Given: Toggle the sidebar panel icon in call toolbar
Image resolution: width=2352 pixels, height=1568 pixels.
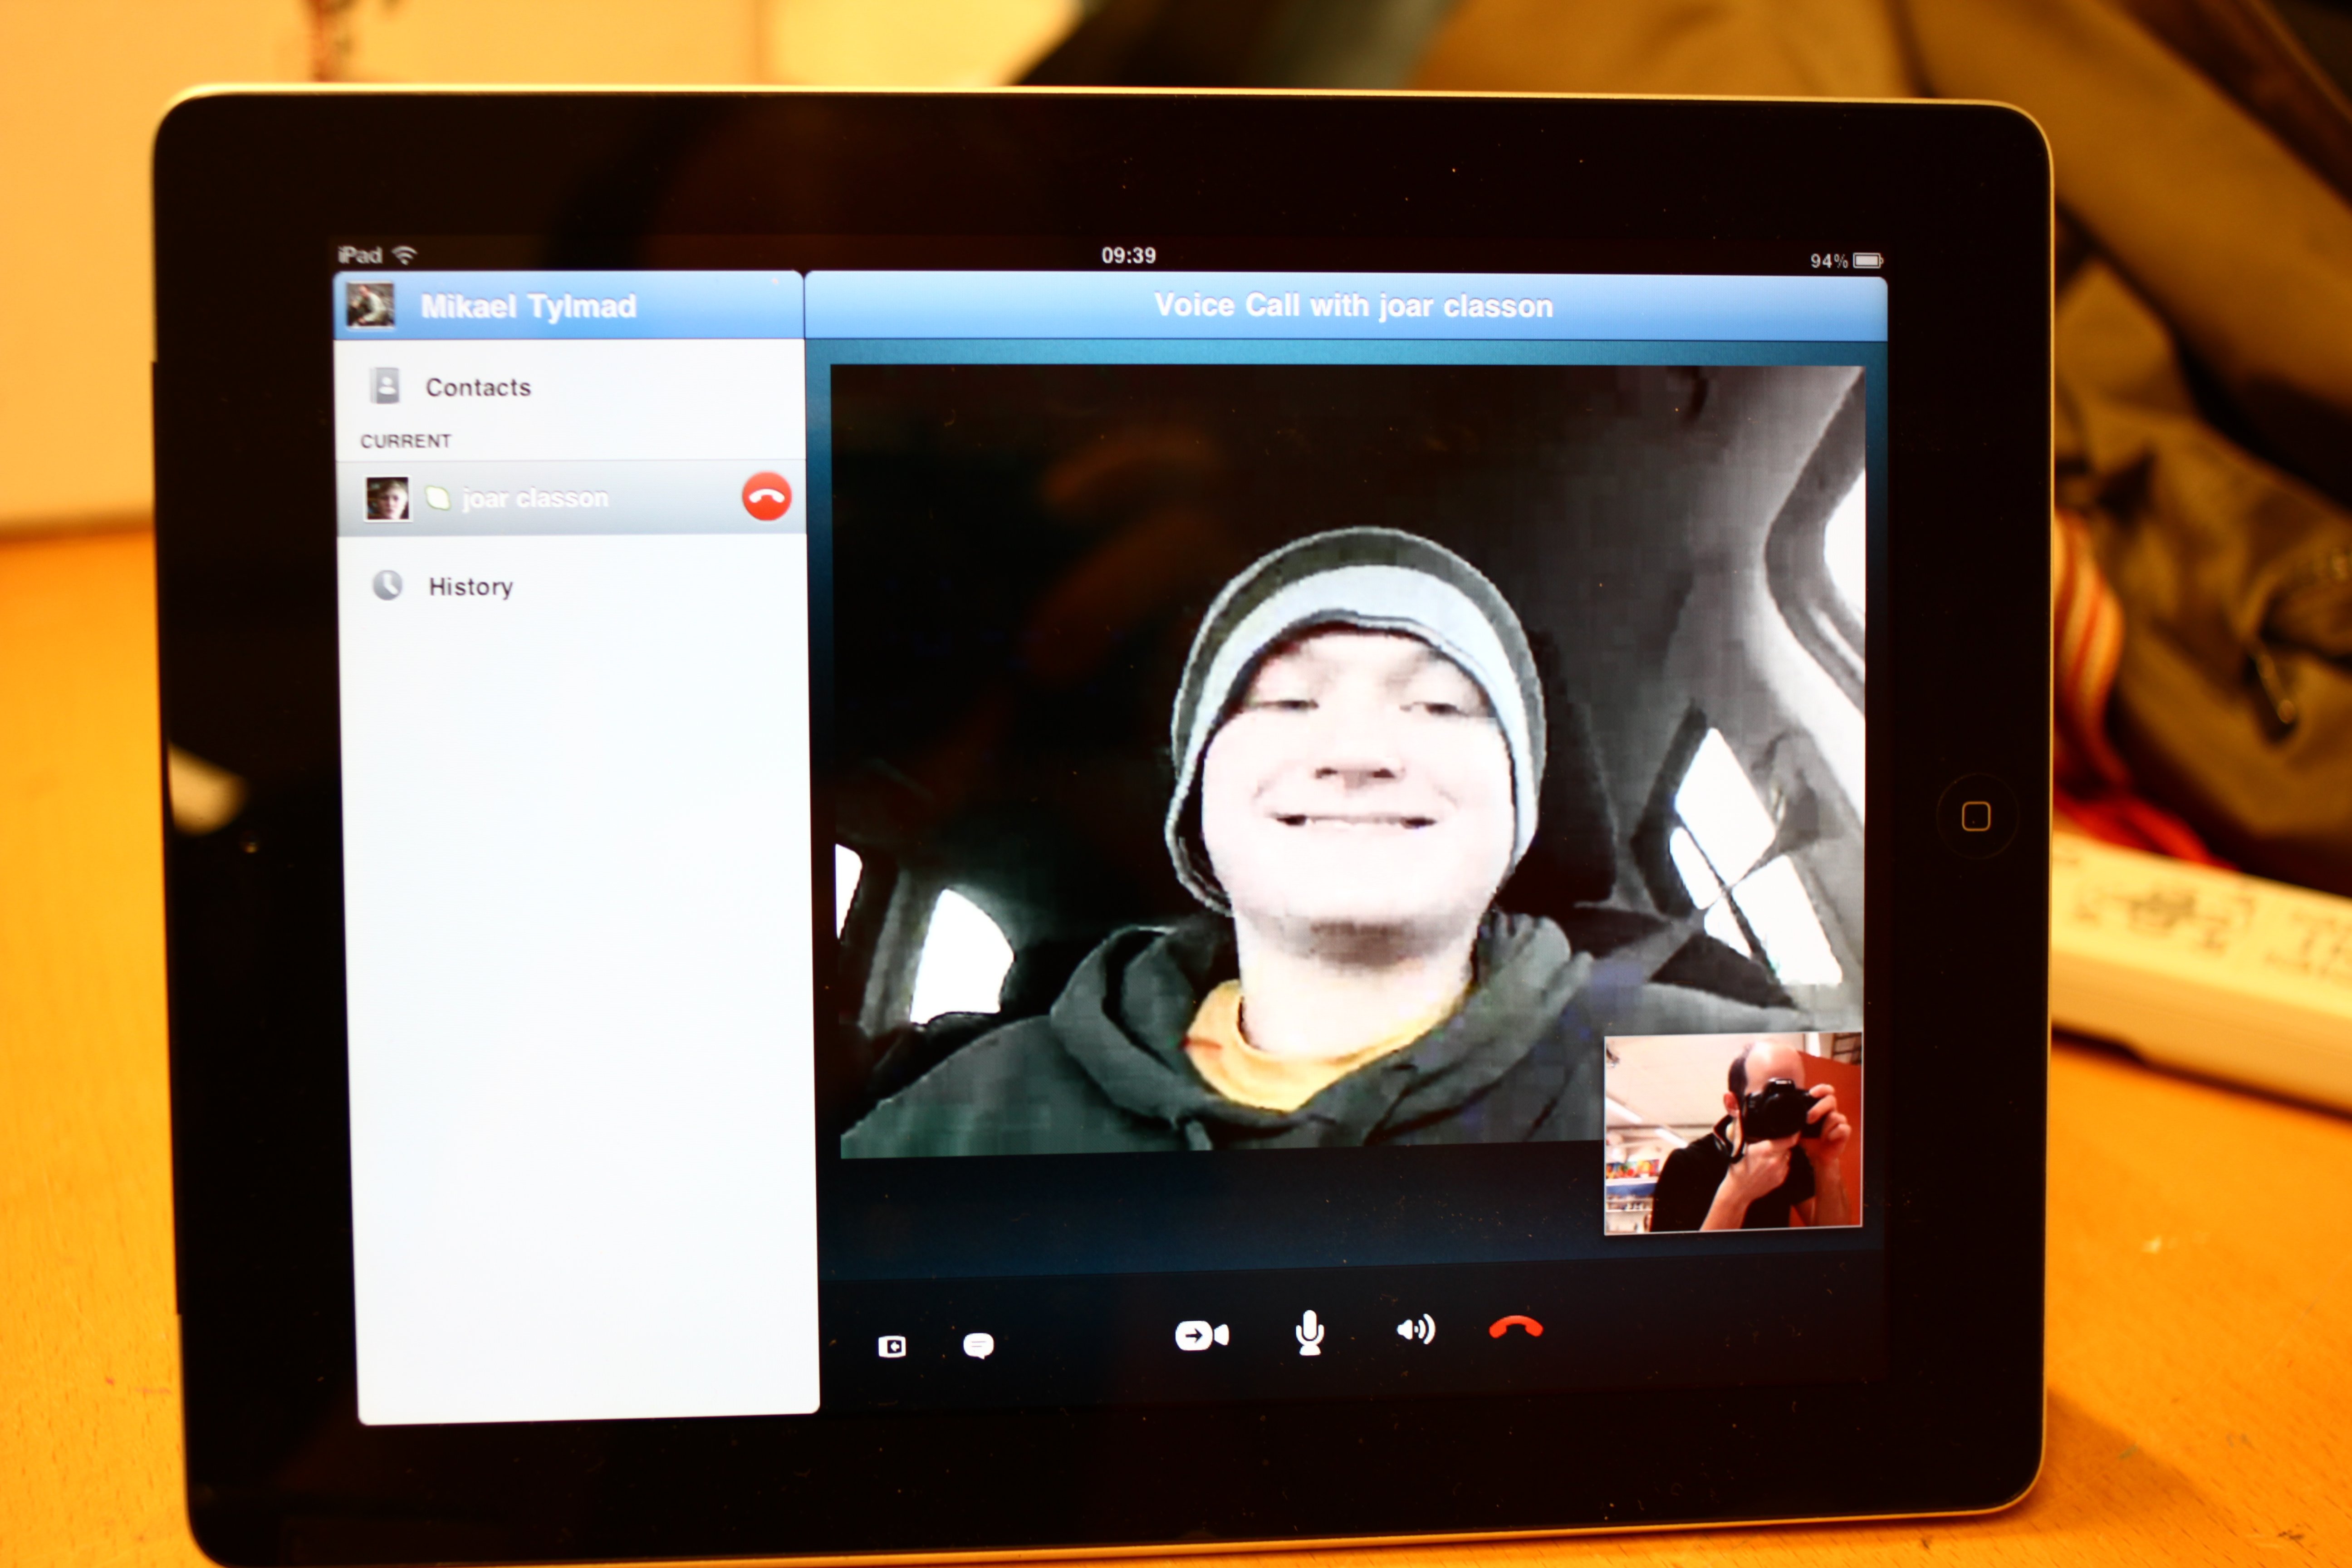Looking at the screenshot, I should pos(891,1347).
